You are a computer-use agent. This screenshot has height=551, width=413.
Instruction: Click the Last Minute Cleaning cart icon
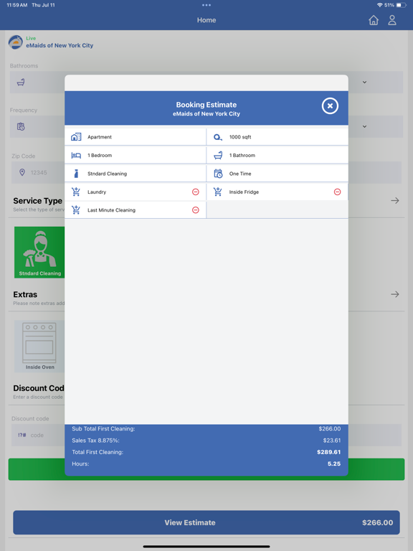[76, 209]
